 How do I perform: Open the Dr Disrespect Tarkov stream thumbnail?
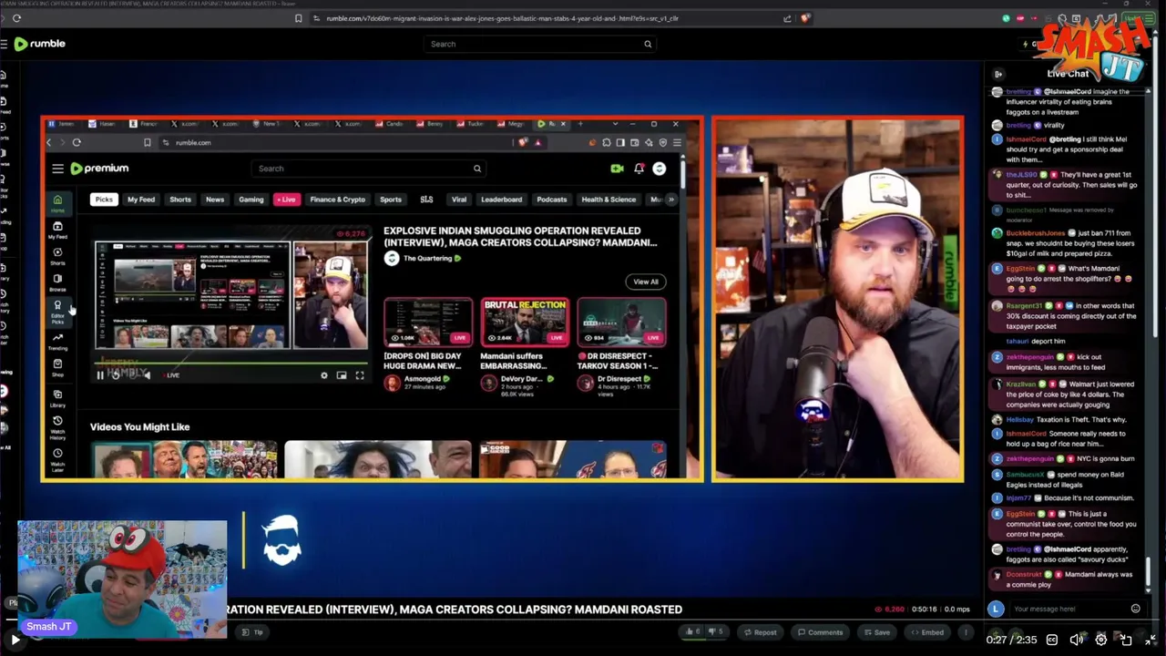621,322
